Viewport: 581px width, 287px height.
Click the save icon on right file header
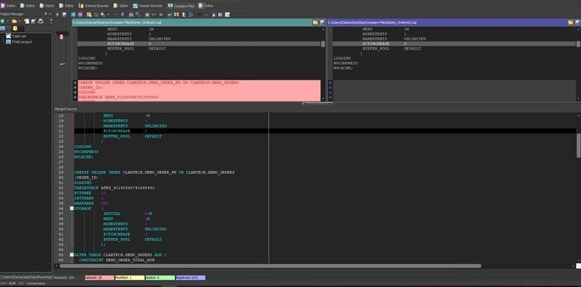click(577, 22)
